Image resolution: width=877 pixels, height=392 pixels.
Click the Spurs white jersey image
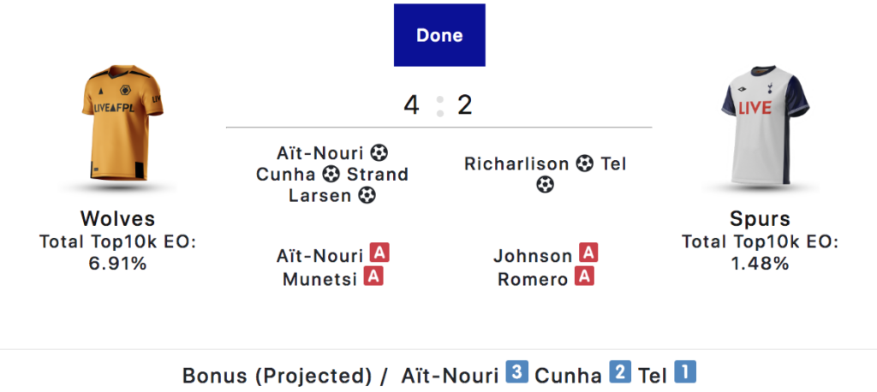(765, 125)
